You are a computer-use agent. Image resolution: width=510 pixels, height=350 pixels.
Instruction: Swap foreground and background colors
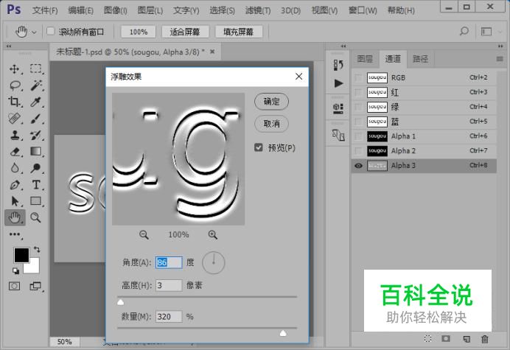click(37, 250)
